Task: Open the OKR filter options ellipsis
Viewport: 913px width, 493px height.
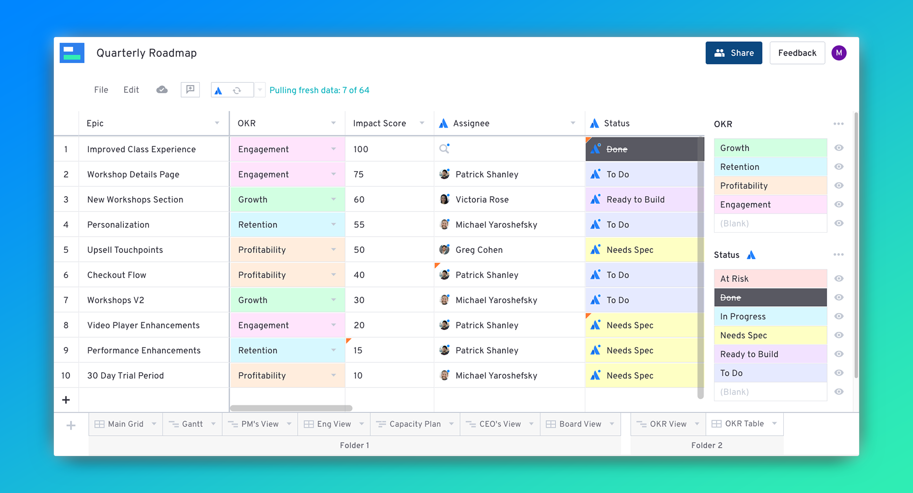Action: pyautogui.click(x=838, y=124)
